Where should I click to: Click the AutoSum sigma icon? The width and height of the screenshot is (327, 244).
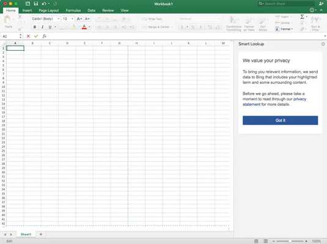coord(302,17)
